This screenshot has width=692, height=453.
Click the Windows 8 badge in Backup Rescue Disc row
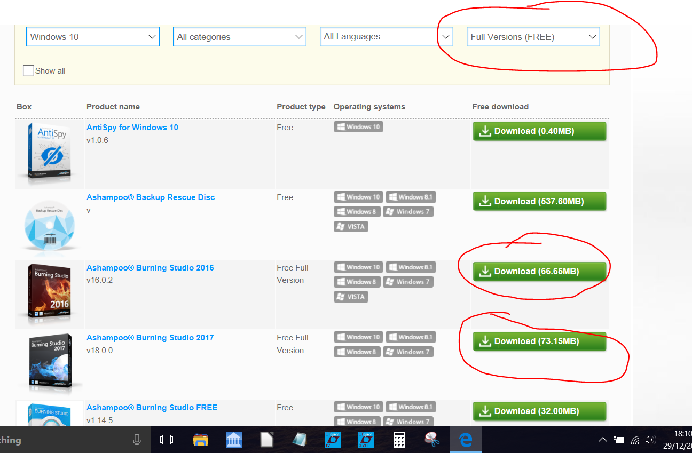click(x=357, y=211)
